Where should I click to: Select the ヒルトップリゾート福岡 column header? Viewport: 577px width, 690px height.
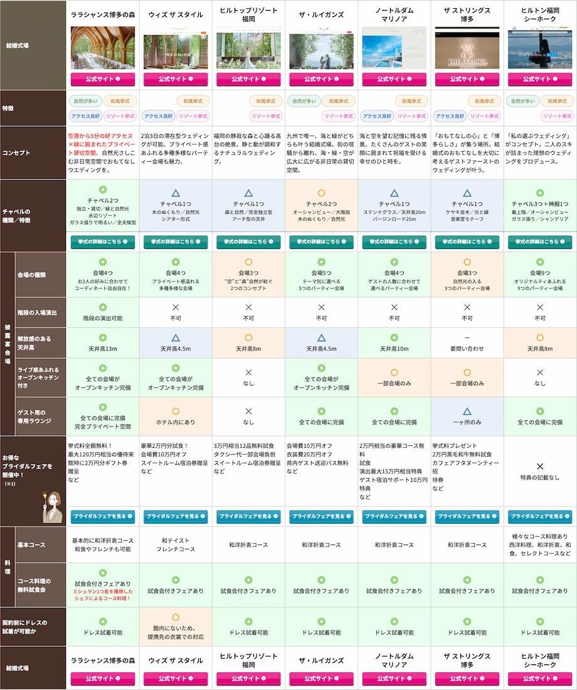(x=248, y=13)
